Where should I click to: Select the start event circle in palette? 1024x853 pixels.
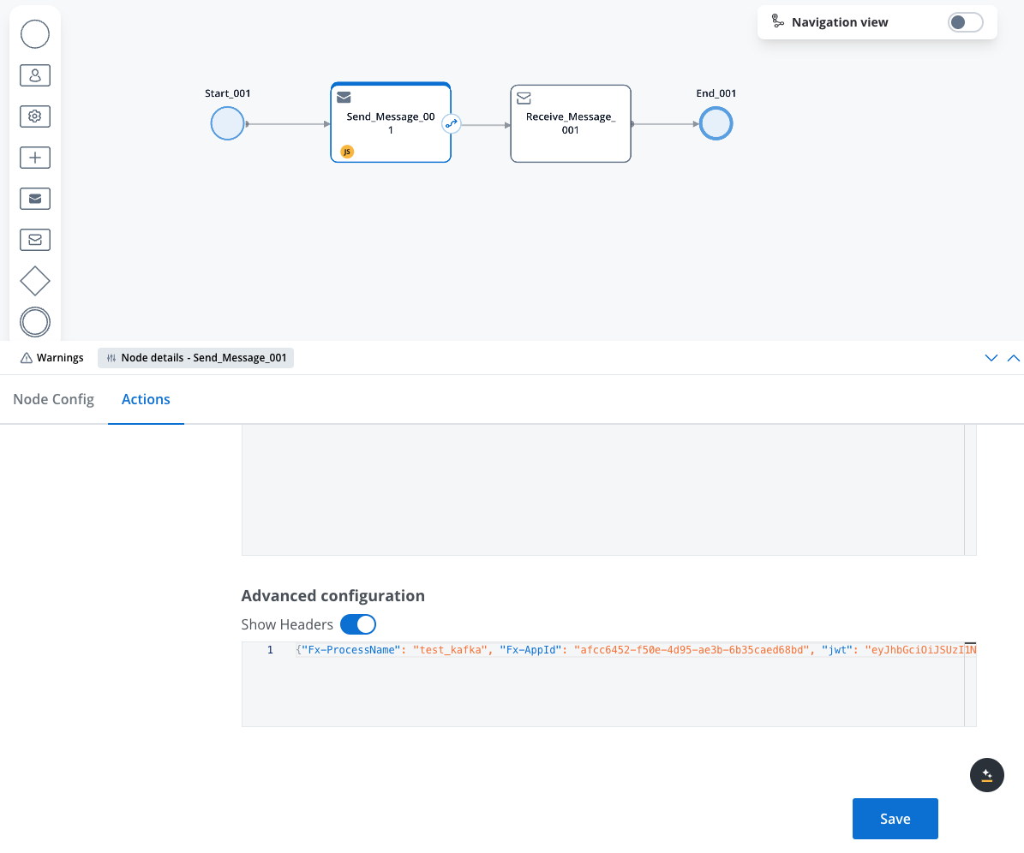click(x=35, y=34)
